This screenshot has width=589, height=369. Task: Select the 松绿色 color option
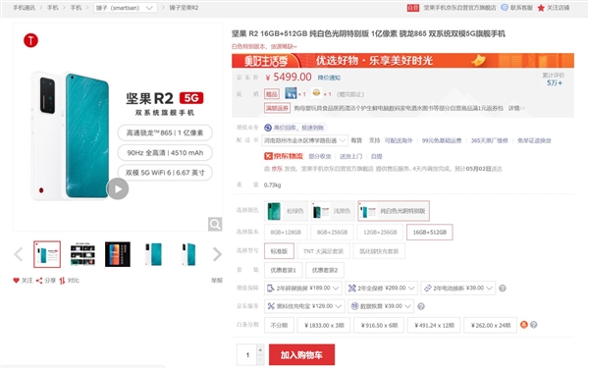coord(287,211)
